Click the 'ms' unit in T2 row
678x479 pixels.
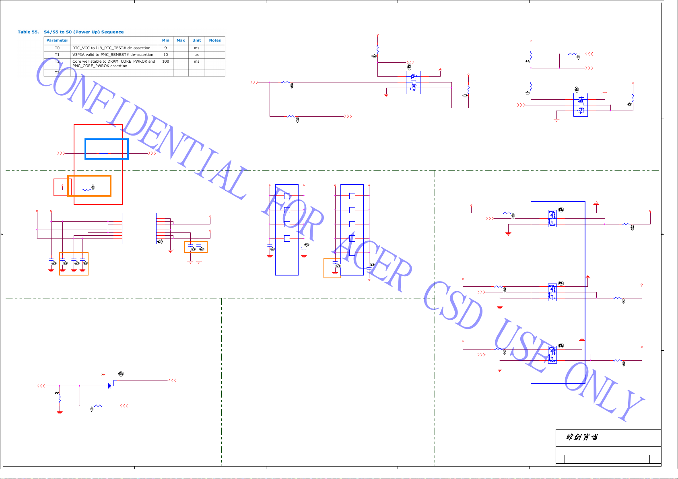point(196,62)
